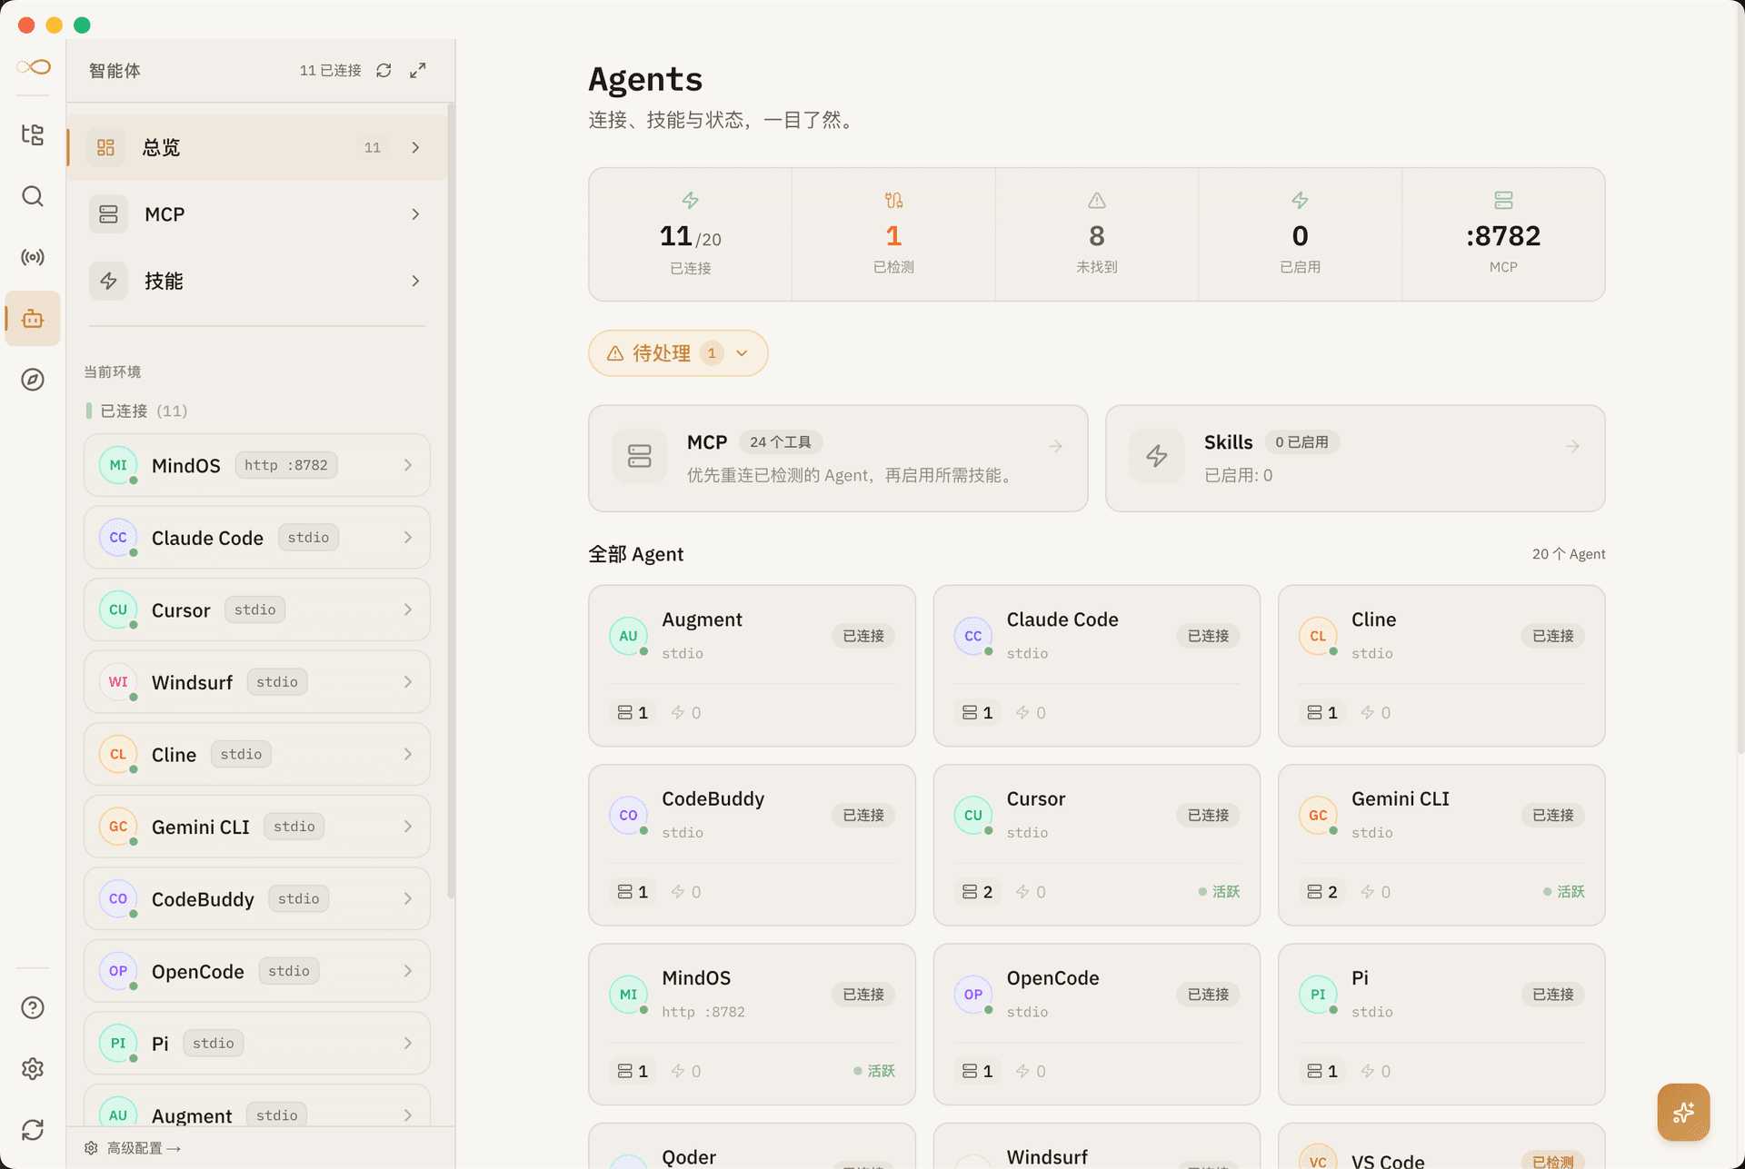The image size is (1745, 1169).
Task: Click the 8 未找到 not found stat tile
Action: coord(1097,234)
